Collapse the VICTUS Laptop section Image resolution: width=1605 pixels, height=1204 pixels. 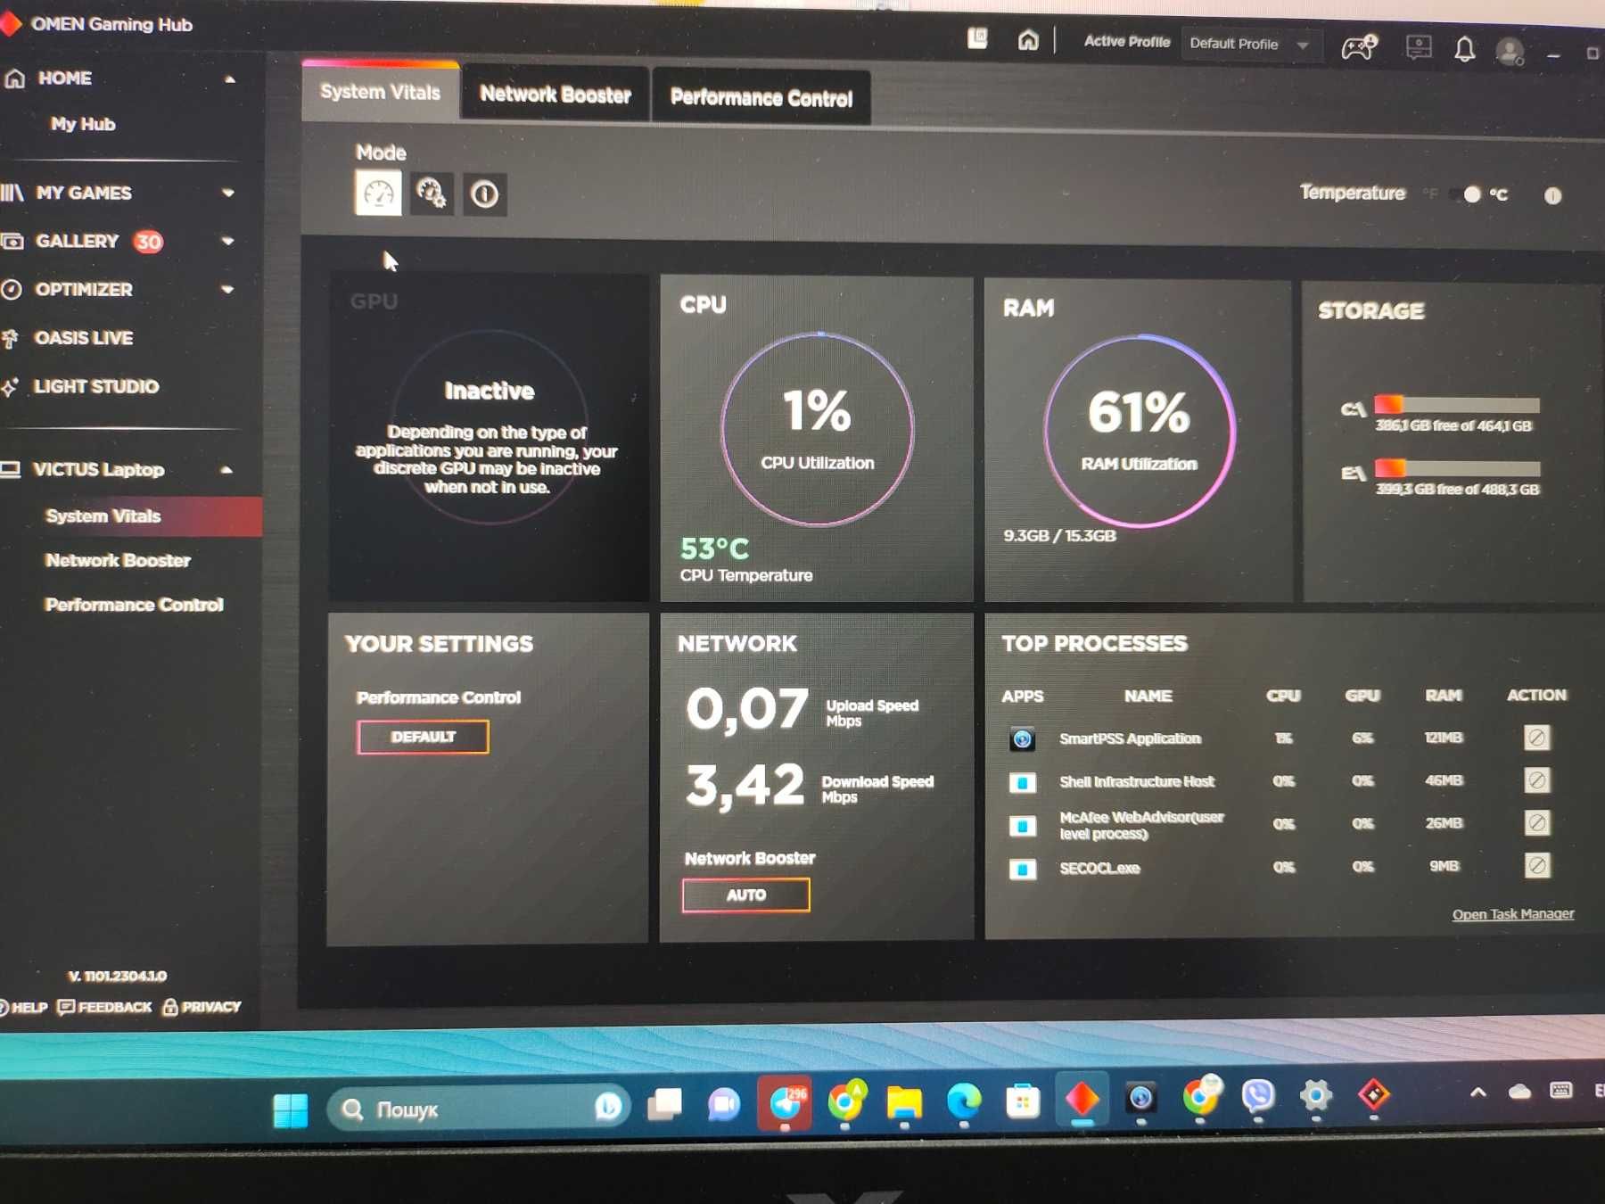click(x=226, y=470)
